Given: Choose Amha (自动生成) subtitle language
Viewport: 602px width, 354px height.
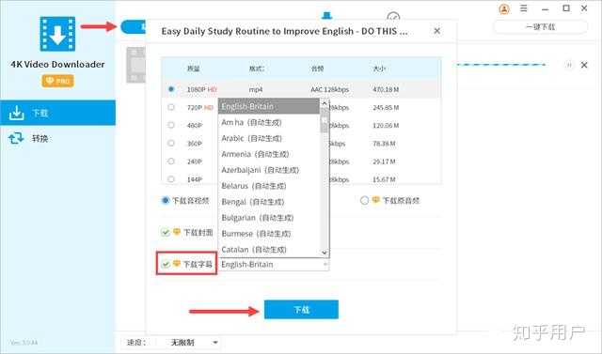Looking at the screenshot, I should 269,122.
